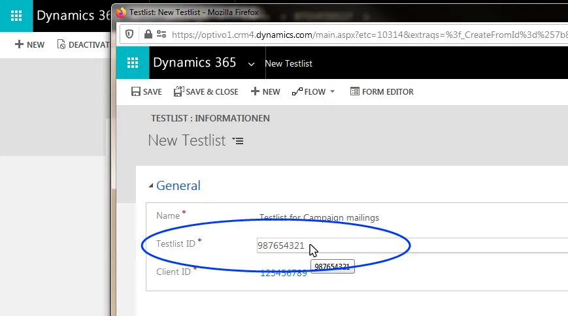Open FORM EDITOR
This screenshot has width=568, height=316.
[x=382, y=91]
